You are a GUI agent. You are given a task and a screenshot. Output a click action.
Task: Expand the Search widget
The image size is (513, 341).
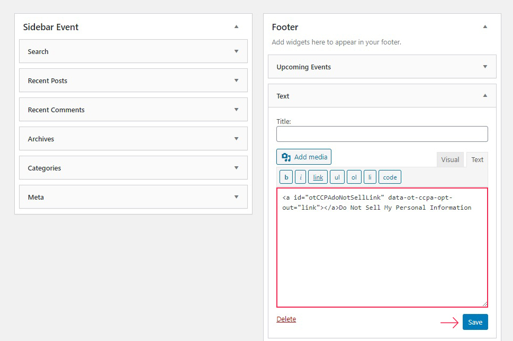point(236,51)
